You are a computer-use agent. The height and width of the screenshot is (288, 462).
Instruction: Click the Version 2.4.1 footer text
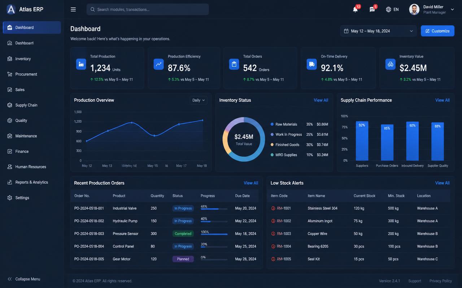tap(389, 281)
